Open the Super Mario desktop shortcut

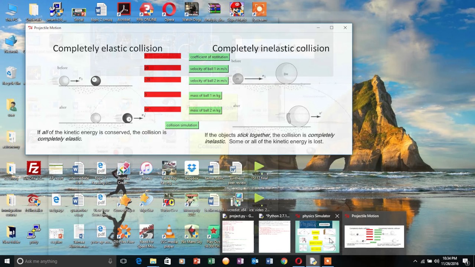pos(237,12)
